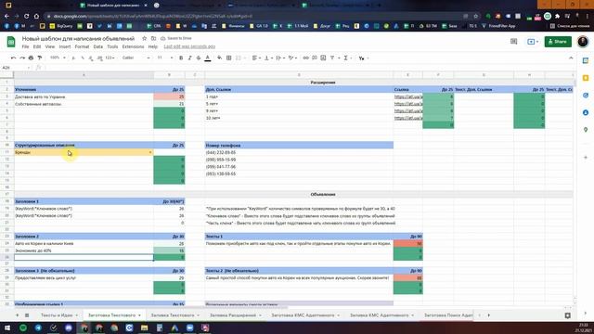
Task: Open the Data menu
Action: [x=98, y=46]
